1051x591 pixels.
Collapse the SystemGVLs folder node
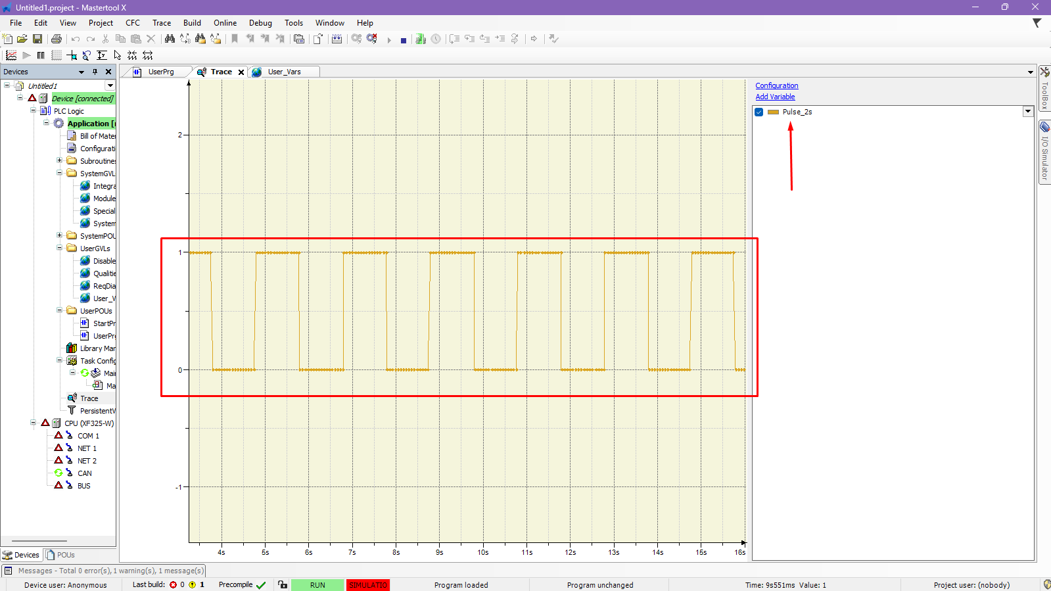pyautogui.click(x=59, y=174)
